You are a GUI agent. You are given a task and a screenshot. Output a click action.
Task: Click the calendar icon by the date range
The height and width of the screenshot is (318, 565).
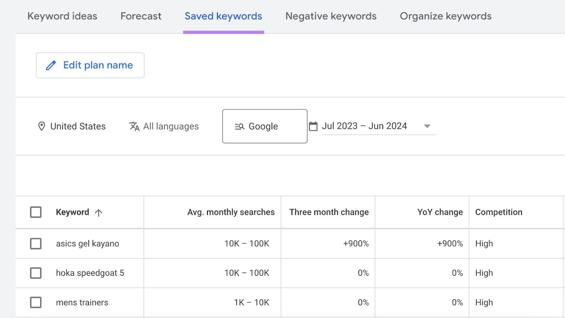coord(313,126)
